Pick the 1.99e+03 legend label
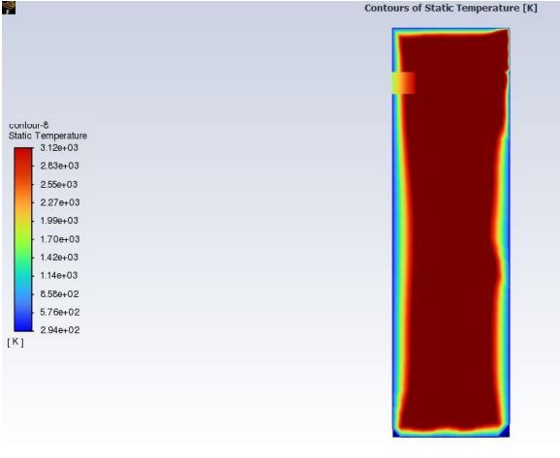The width and height of the screenshot is (560, 458). pyautogui.click(x=59, y=221)
